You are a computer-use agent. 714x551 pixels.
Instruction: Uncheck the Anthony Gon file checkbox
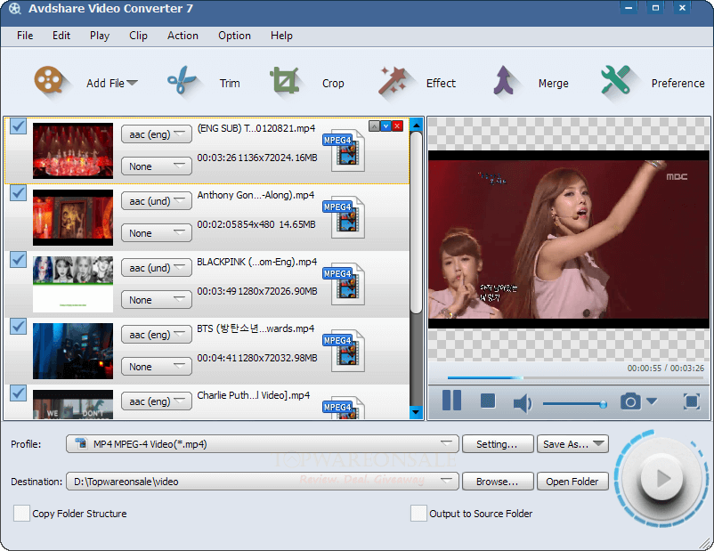(18, 192)
